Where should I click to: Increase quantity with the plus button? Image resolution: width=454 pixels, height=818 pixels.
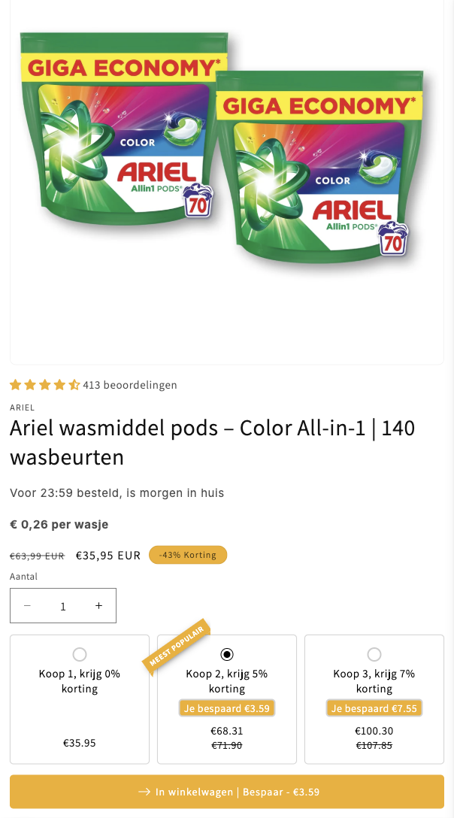click(x=98, y=606)
